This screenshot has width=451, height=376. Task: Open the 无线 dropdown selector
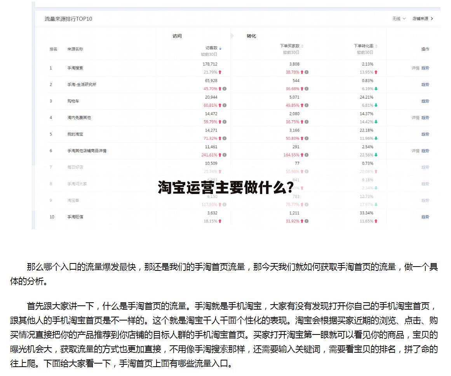tap(399, 19)
